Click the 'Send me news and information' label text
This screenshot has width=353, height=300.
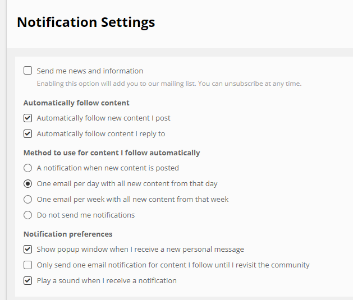coord(90,71)
